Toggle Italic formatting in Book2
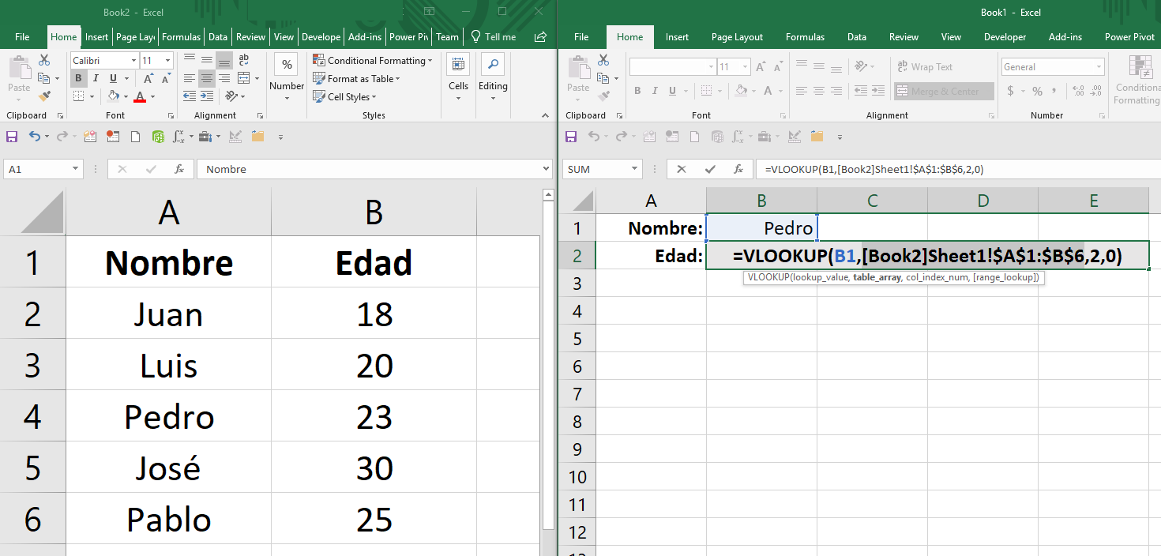Viewport: 1161px width, 556px height. [x=96, y=78]
